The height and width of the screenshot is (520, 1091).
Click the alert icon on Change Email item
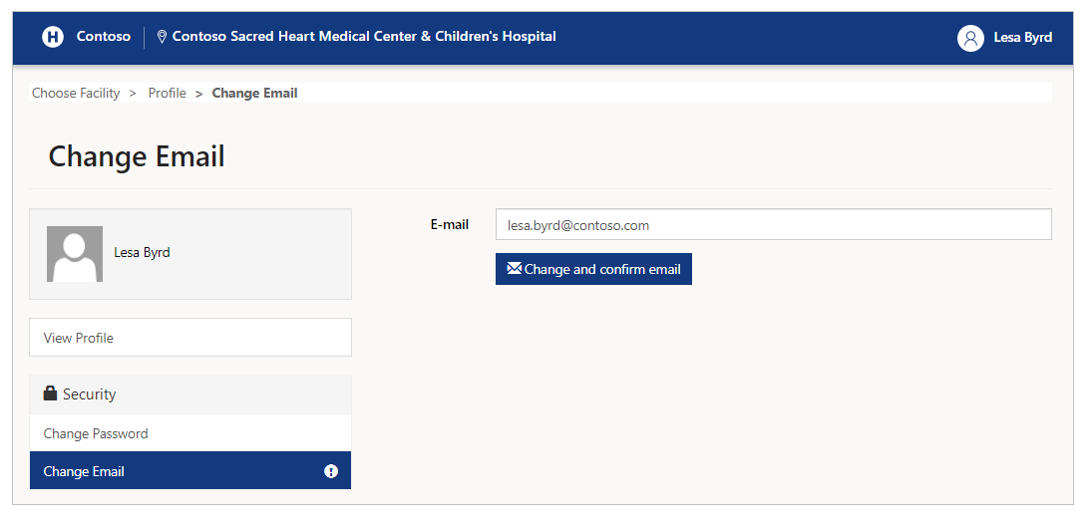(x=331, y=471)
